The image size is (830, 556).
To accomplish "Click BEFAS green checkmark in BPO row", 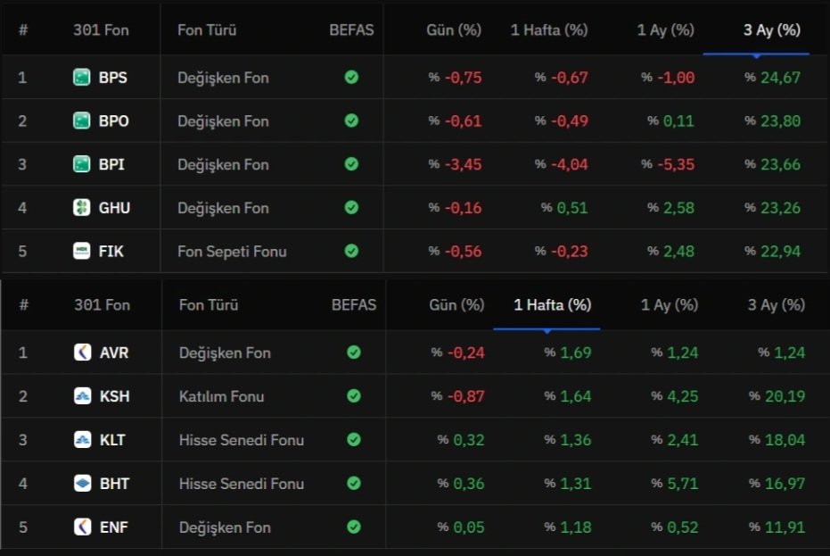I will click(x=351, y=120).
